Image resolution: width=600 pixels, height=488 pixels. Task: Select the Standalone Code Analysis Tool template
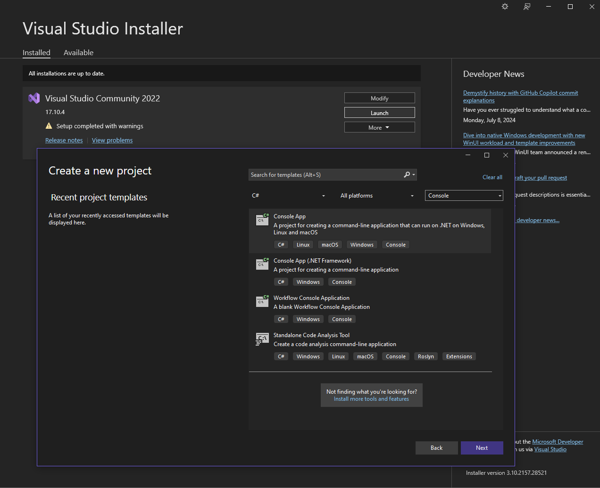click(370, 346)
